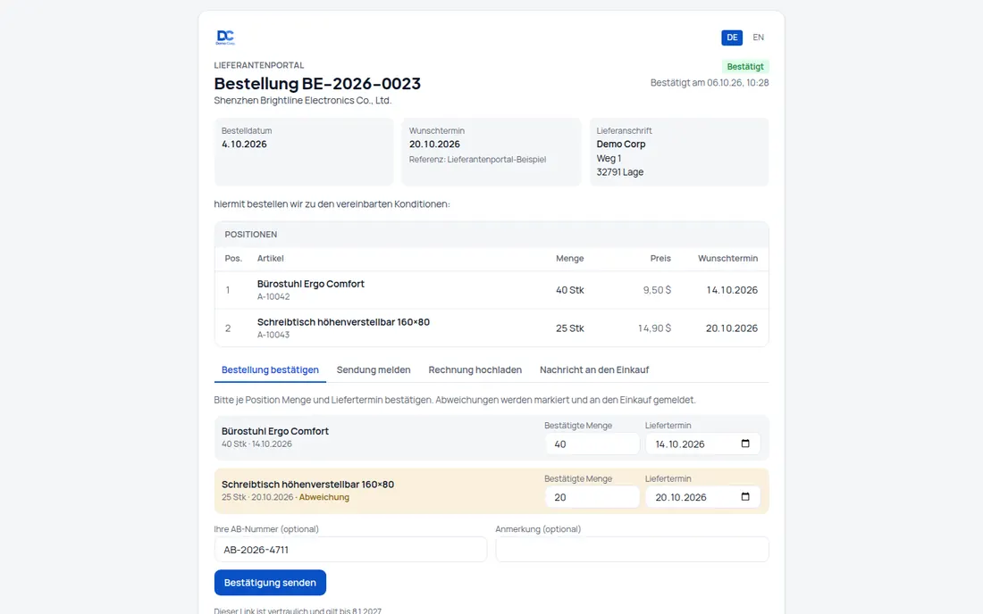Click the Referenz: Lieferantenportal-Beispiel text

(x=477, y=160)
